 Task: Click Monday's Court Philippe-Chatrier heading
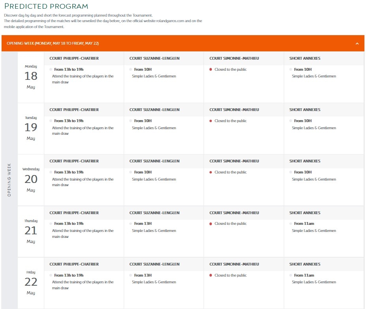coord(74,58)
